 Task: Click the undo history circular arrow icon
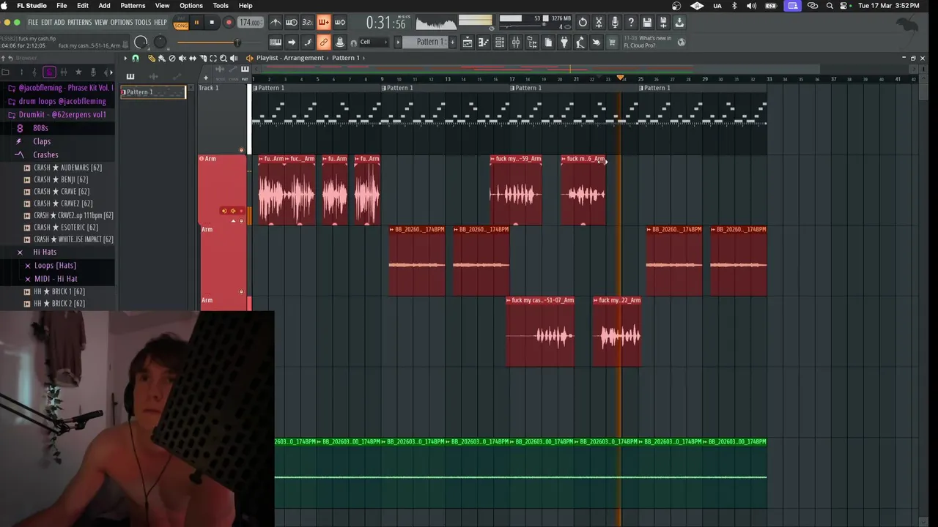pyautogui.click(x=583, y=23)
